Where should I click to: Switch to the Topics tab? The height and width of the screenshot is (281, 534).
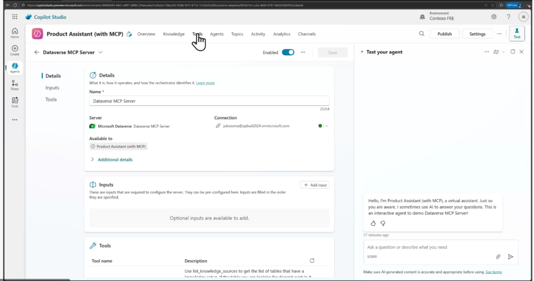[237, 34]
